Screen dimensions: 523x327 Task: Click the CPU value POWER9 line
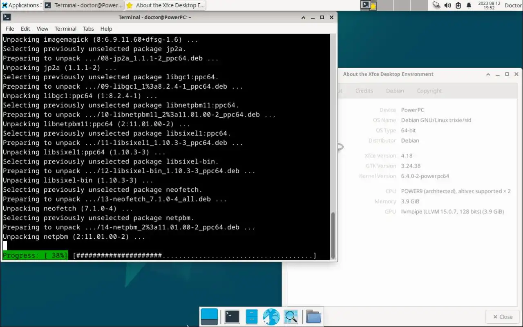[456, 191]
